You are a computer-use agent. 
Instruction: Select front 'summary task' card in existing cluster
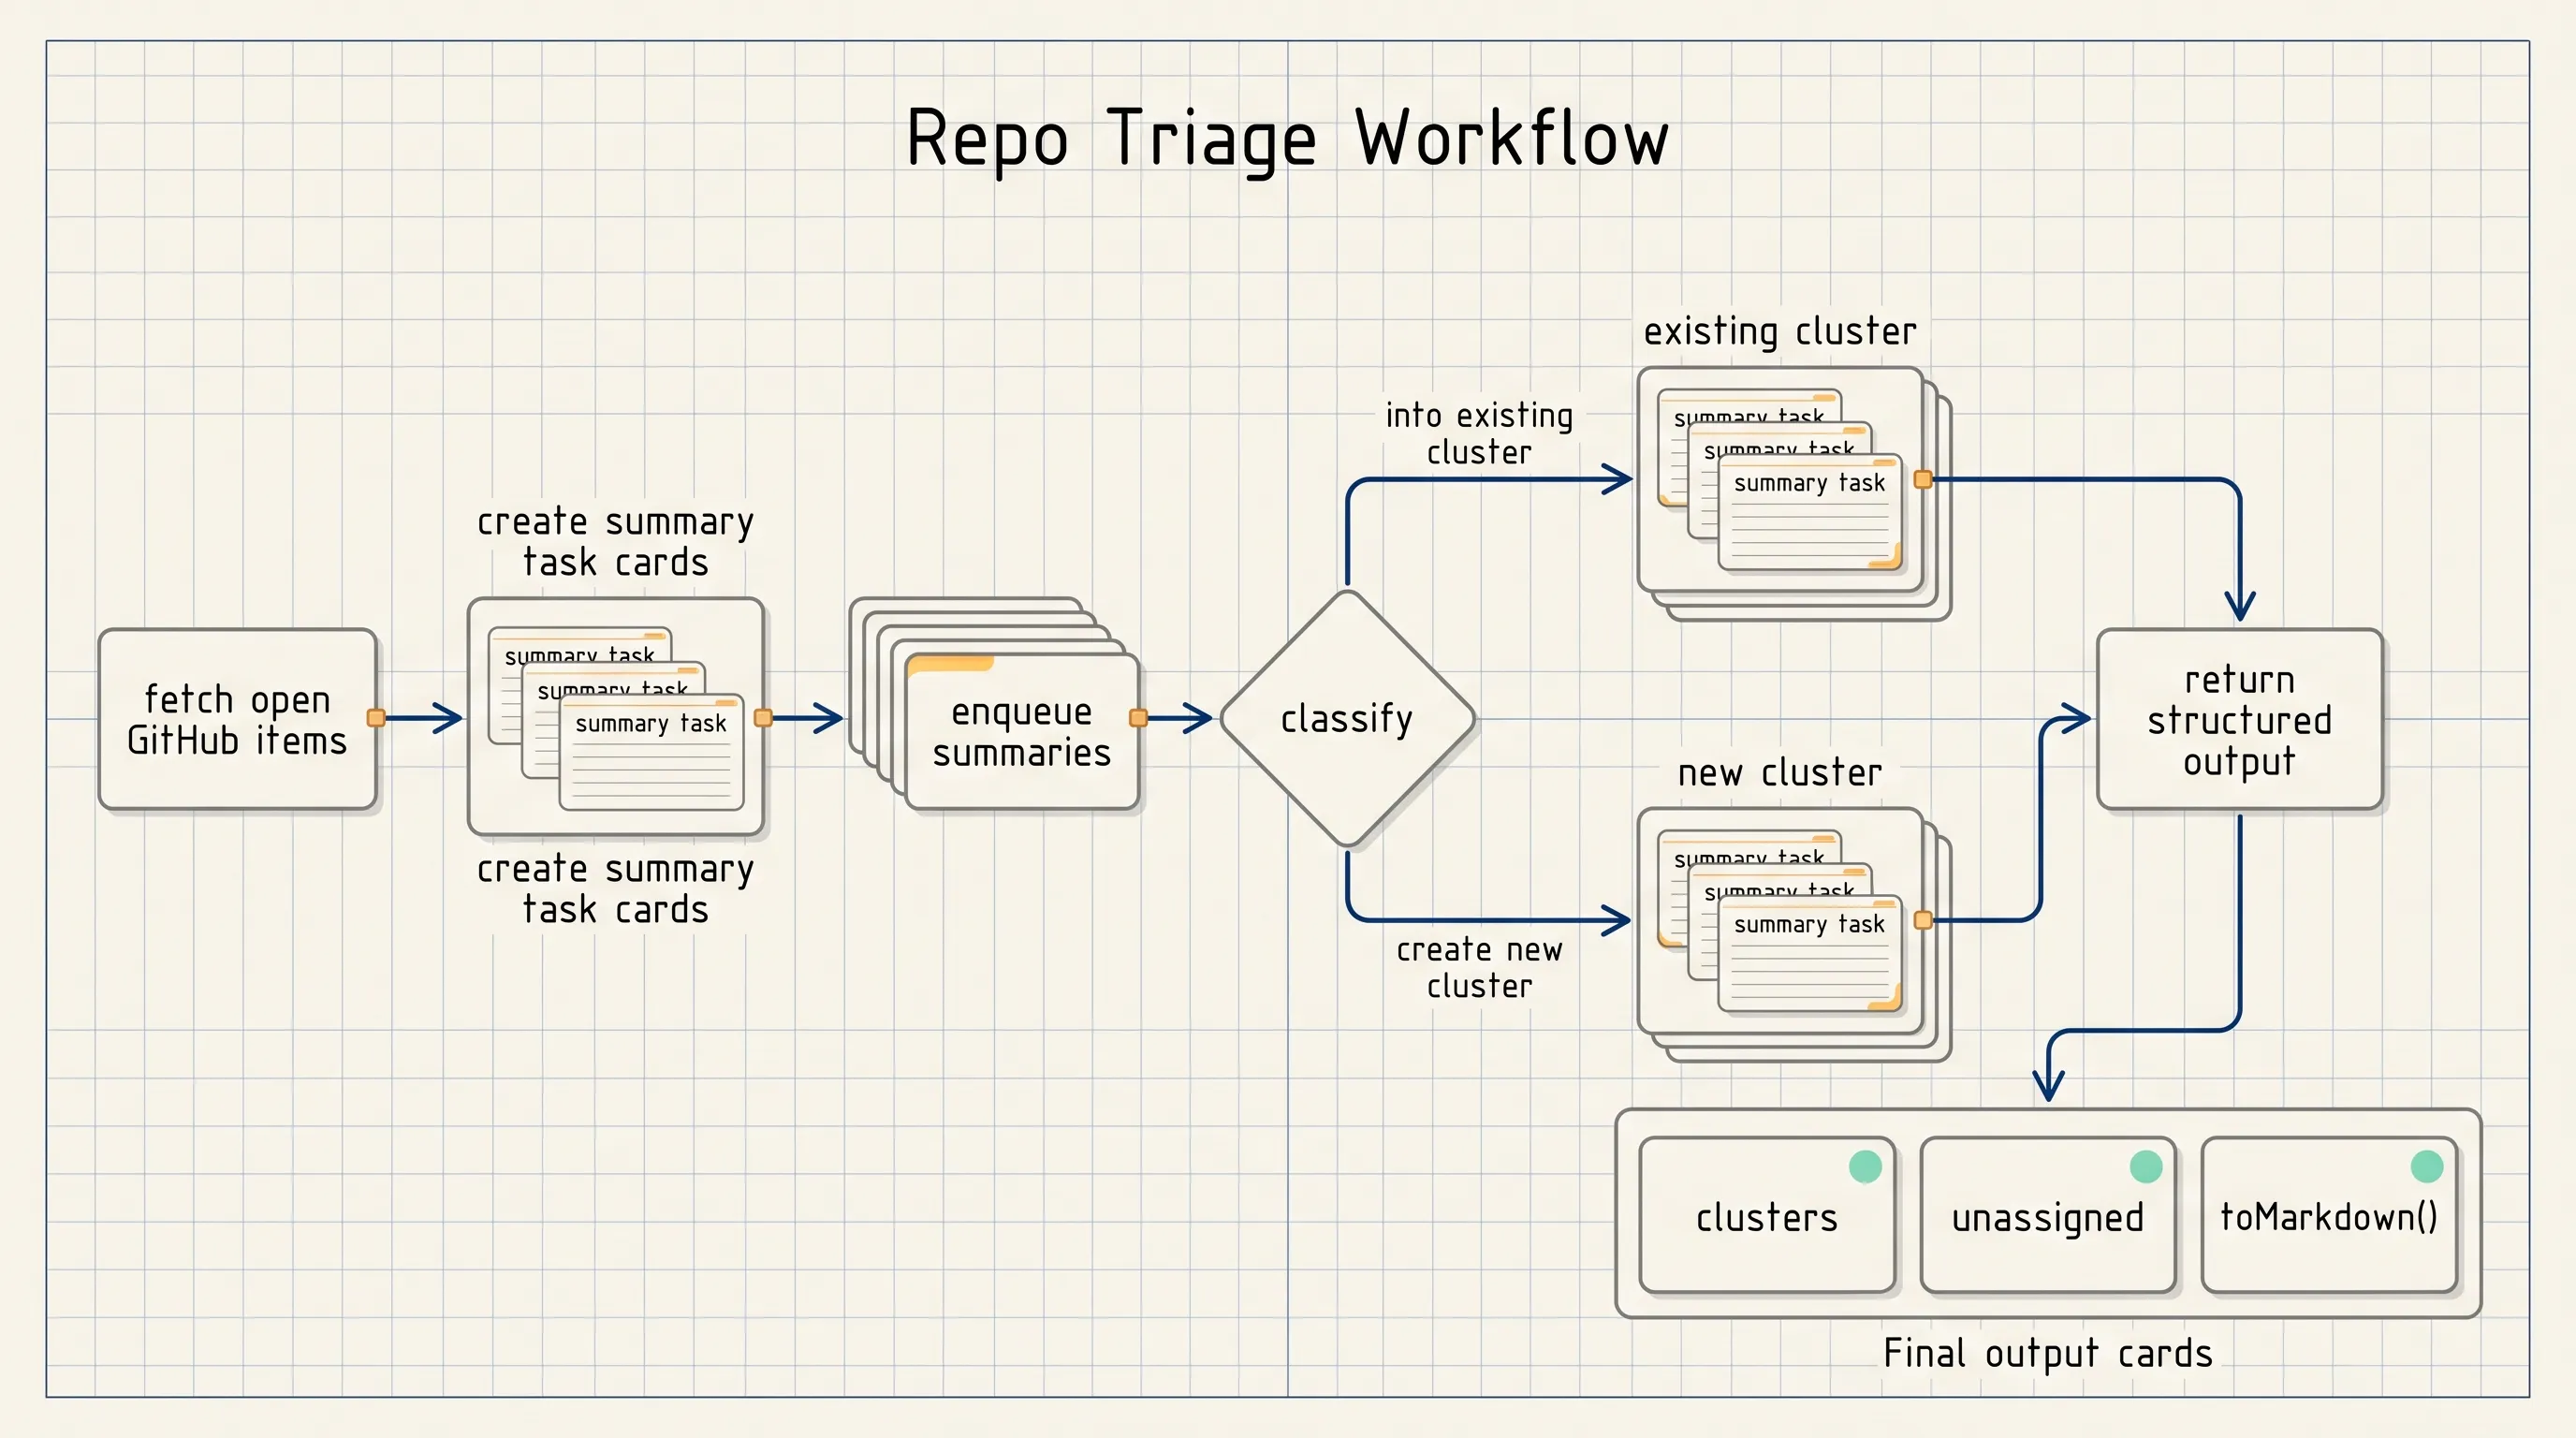tap(1810, 513)
